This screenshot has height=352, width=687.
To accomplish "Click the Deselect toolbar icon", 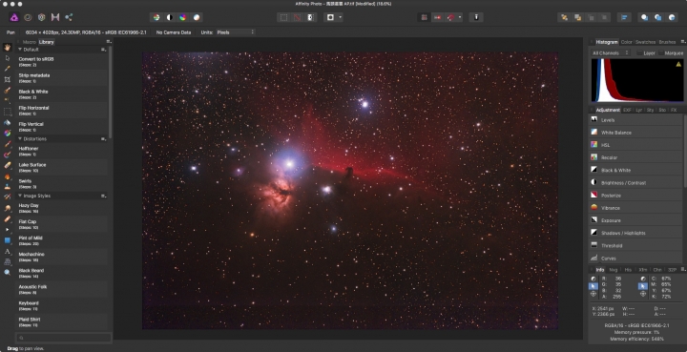I will [x=298, y=17].
